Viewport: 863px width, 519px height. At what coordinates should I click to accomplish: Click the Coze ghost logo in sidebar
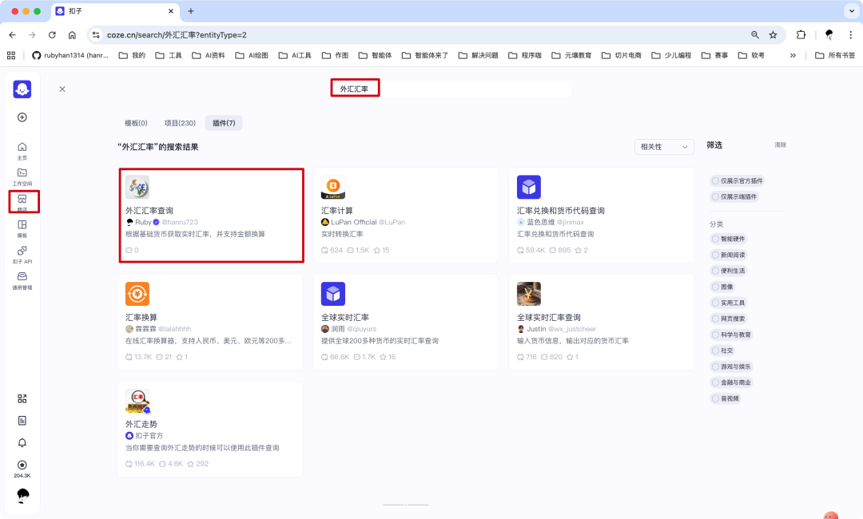(22, 89)
